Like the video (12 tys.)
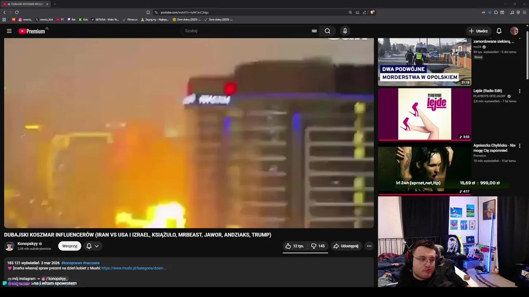The width and height of the screenshot is (529, 297). click(294, 246)
